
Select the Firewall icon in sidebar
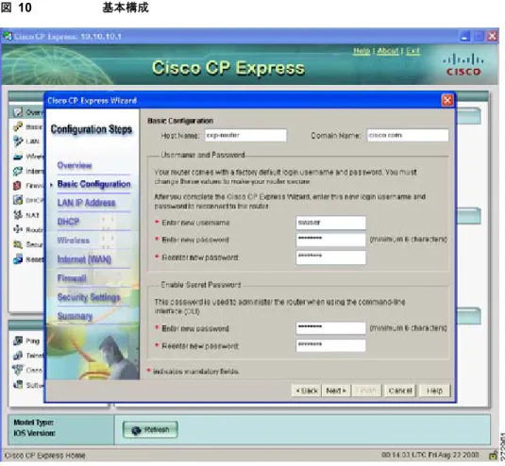coord(17,186)
